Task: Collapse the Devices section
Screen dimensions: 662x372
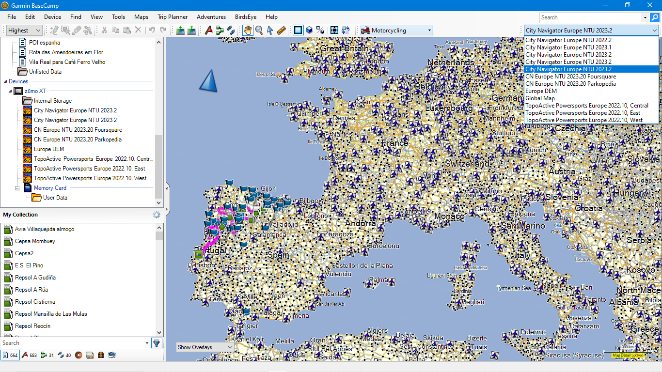Action: point(5,81)
